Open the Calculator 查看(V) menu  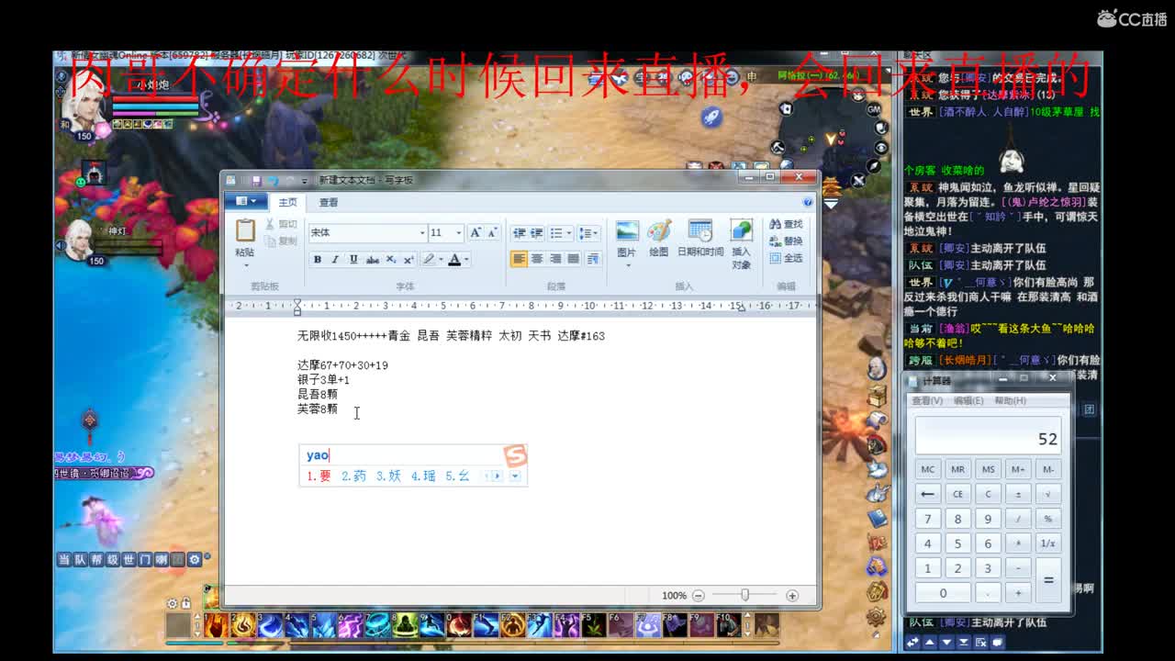point(927,400)
